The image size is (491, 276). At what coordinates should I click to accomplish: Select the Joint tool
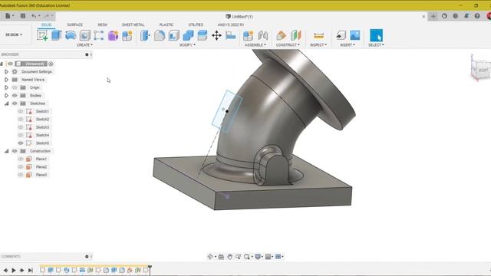[262, 35]
